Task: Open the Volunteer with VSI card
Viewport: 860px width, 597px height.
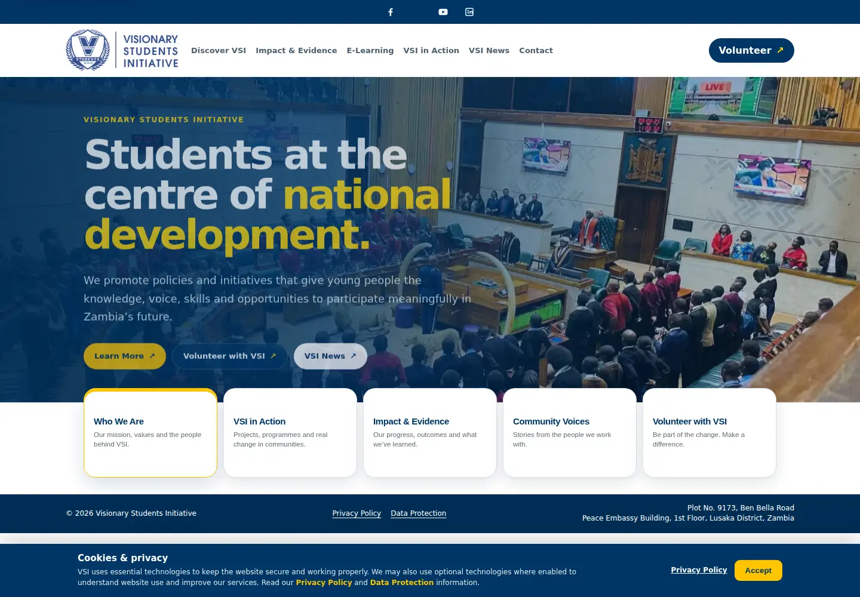Action: point(709,433)
